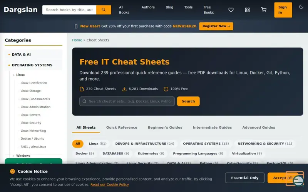This screenshot has width=308, height=192.
Task: Click Register Now button
Action: (x=216, y=26)
